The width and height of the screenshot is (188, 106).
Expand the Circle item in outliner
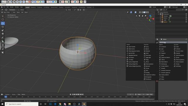[x=160, y=18]
